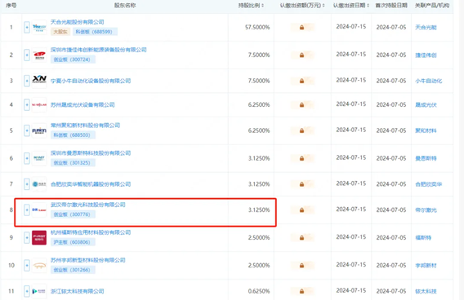Open 天合光能股份有限公司 shareholder link
The height and width of the screenshot is (300, 464).
78,22
